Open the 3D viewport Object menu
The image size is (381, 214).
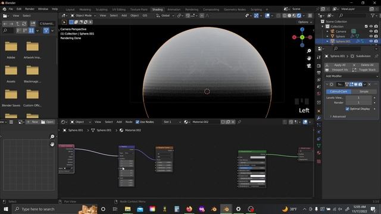tap(135, 15)
